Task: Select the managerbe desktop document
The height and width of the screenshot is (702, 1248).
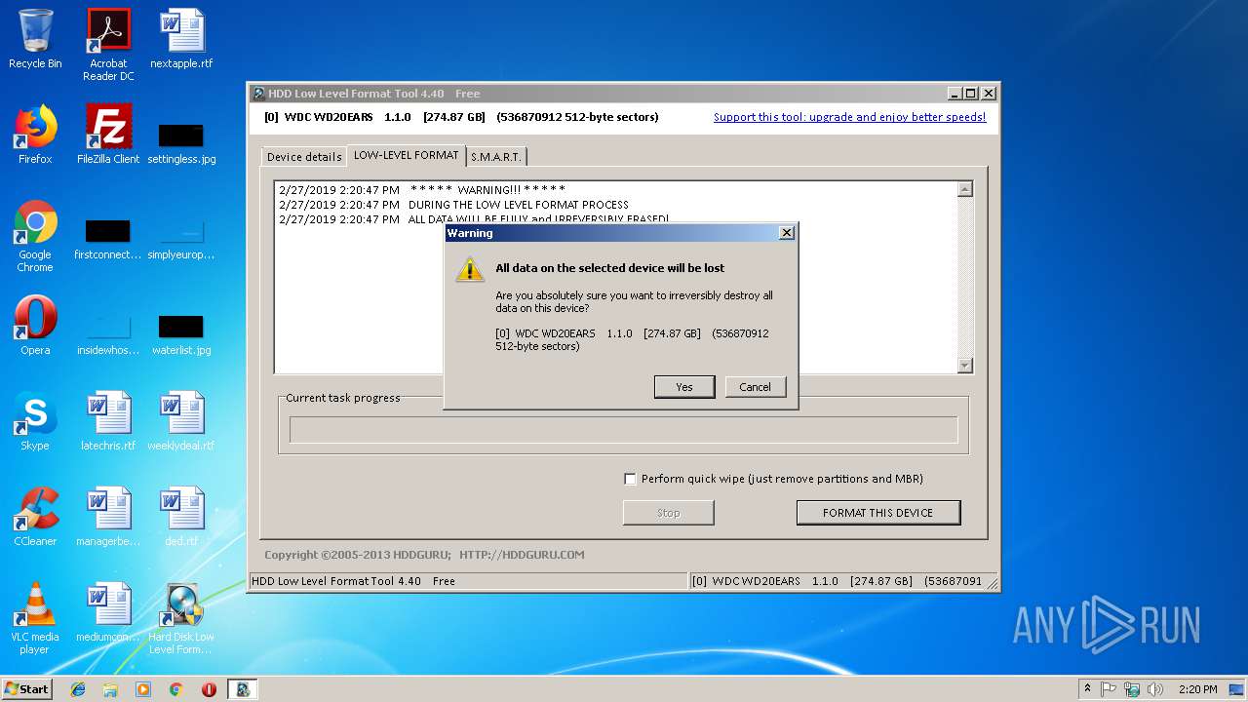Action: 108,517
